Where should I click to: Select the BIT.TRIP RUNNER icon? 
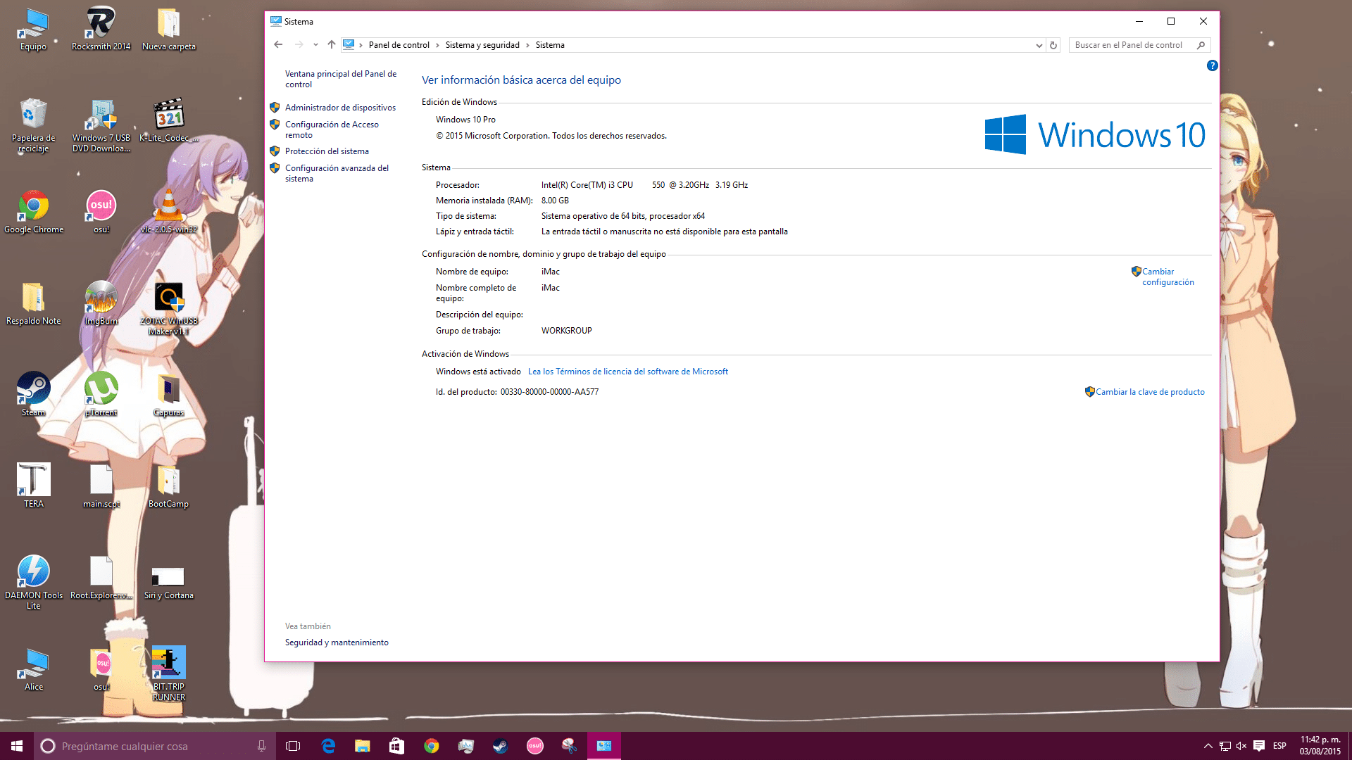click(168, 674)
